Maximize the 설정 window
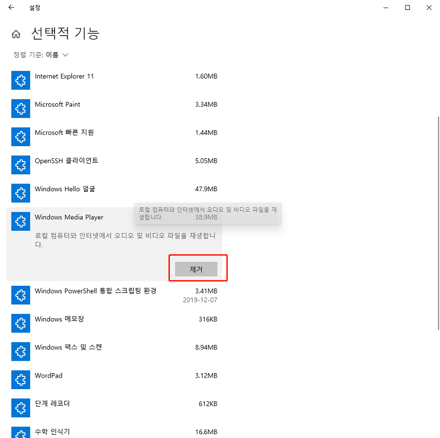 tap(408, 8)
